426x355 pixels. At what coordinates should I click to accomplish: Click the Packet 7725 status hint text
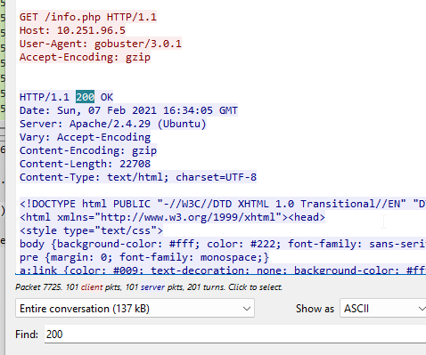[149, 287]
